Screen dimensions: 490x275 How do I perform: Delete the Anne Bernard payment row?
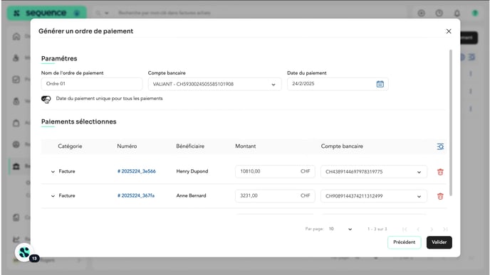(440, 196)
